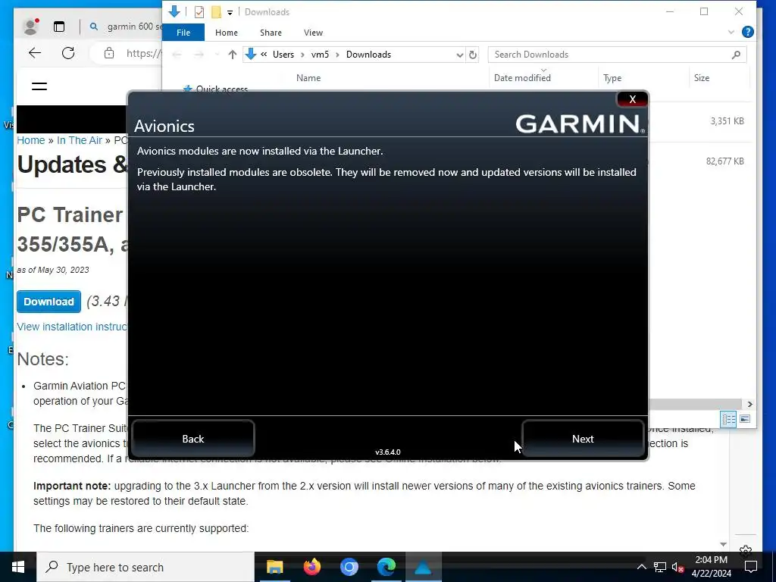Image resolution: width=776 pixels, height=582 pixels.
Task: Click the site lock icon in address bar
Action: point(109,53)
